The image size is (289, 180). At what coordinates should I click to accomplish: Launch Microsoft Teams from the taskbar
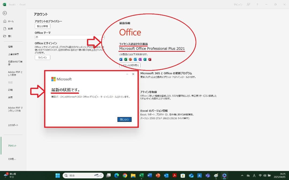tap(208, 175)
